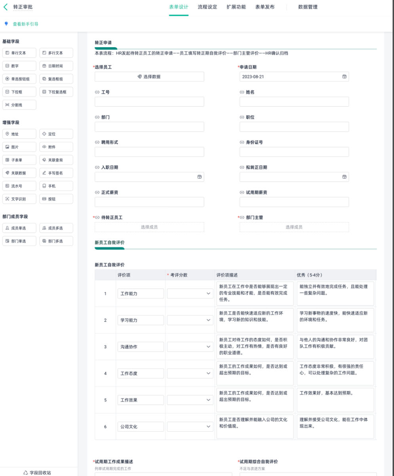Add a 复选框组 field
394x476 pixels.
pyautogui.click(x=56, y=79)
